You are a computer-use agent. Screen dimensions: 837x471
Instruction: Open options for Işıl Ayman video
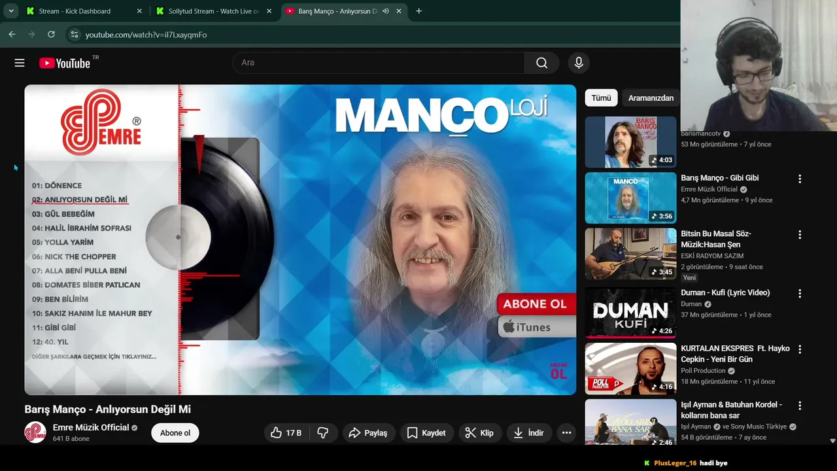point(799,406)
